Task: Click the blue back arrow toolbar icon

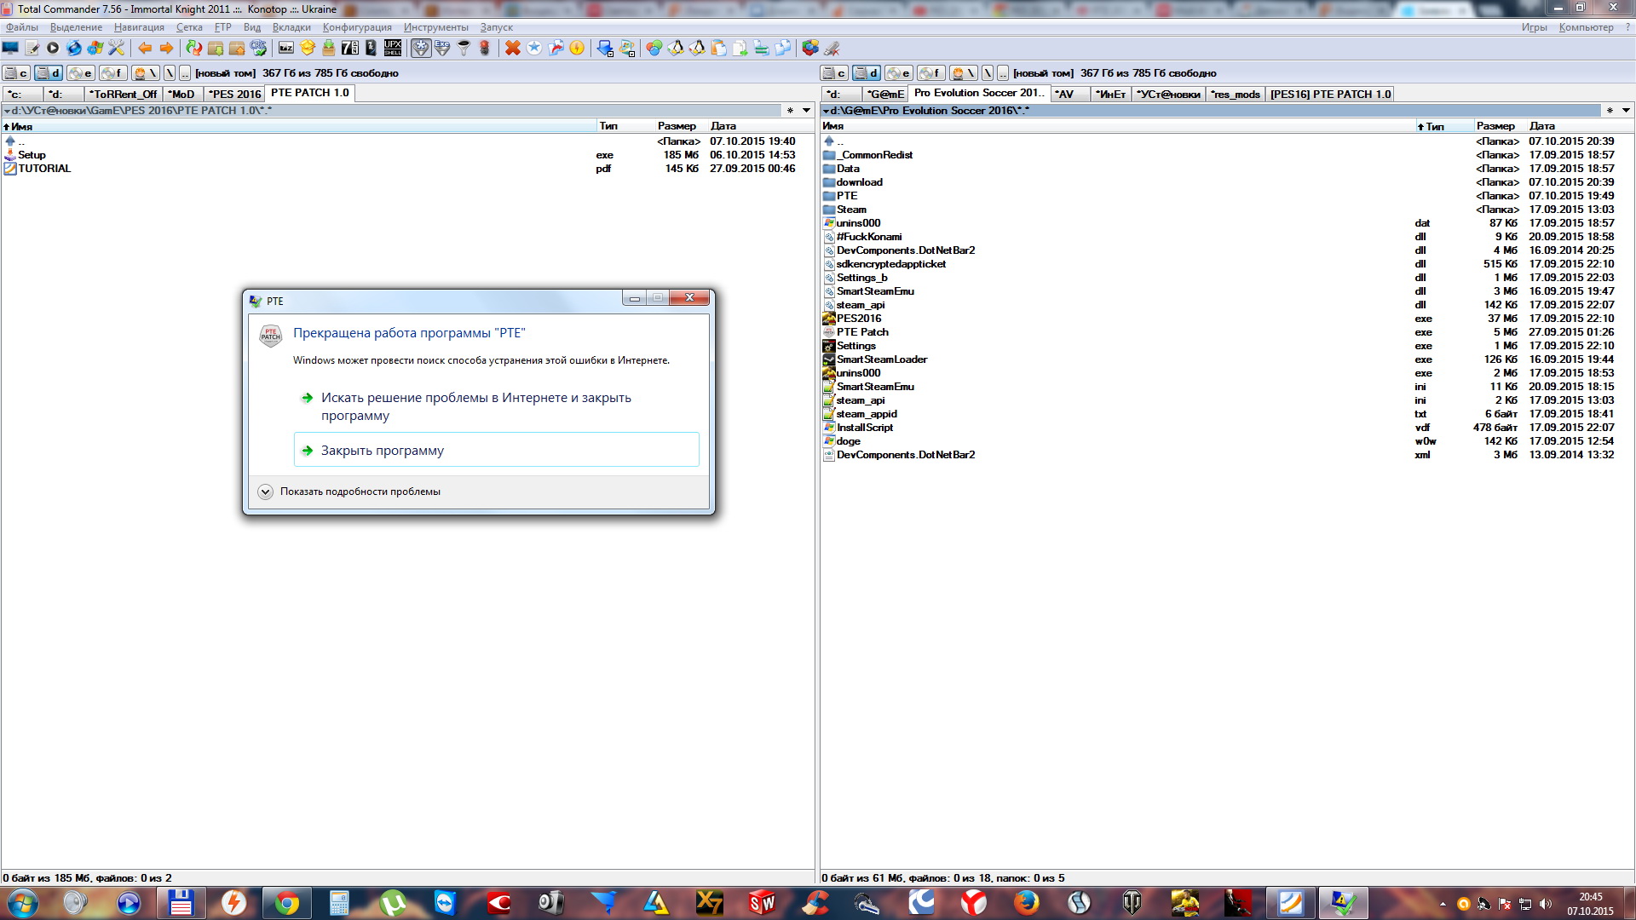Action: click(x=145, y=49)
